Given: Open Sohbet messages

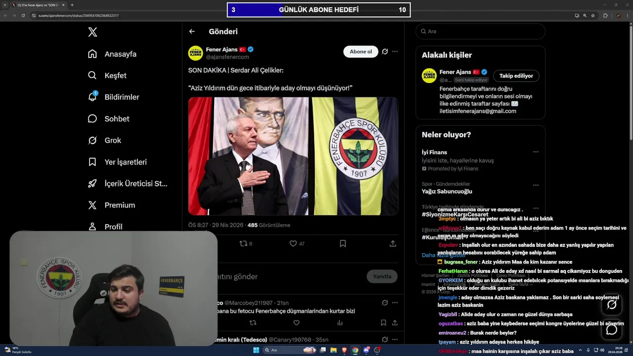Looking at the screenshot, I should coord(109,119).
